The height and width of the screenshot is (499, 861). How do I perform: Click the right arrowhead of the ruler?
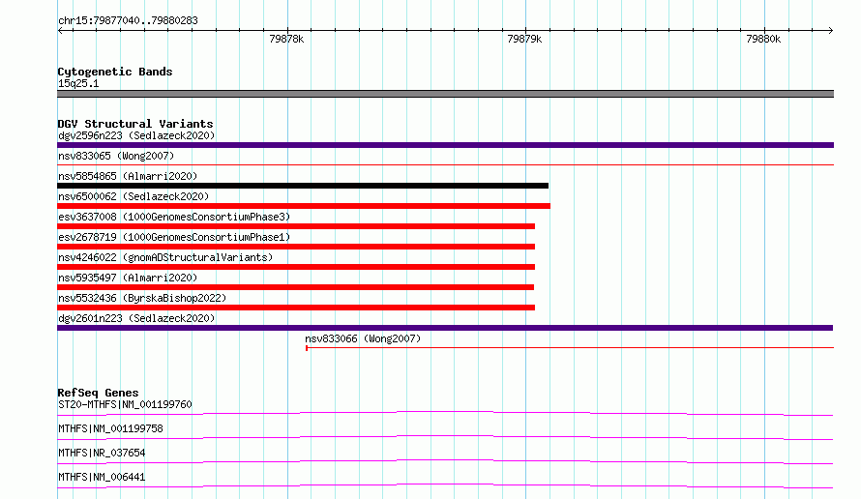coord(831,30)
